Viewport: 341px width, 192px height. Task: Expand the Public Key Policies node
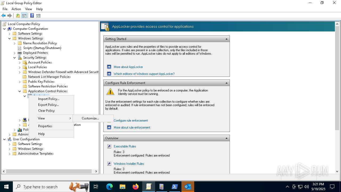(20, 82)
